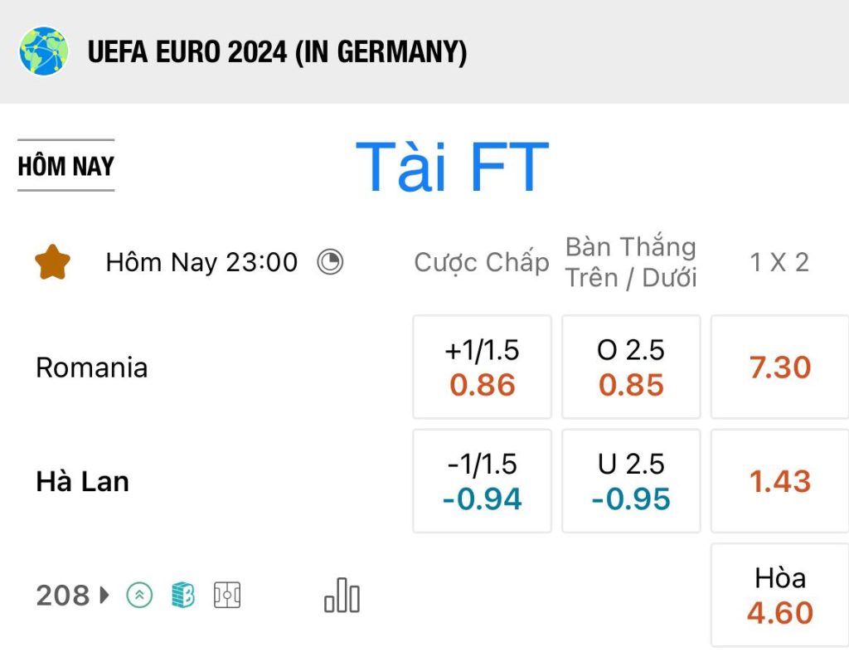Select Romania handicap +1/1.5 at 0.86
This screenshot has height=652, width=849.
(482, 367)
